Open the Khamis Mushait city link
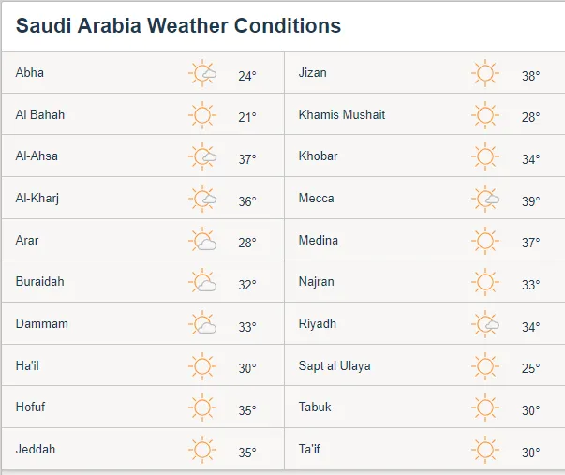 342,114
